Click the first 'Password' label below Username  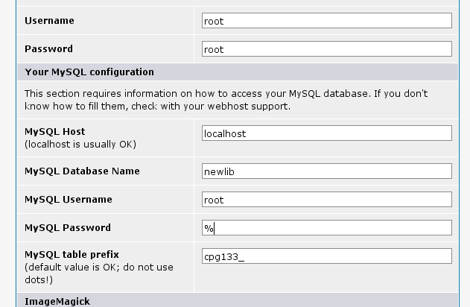48,49
